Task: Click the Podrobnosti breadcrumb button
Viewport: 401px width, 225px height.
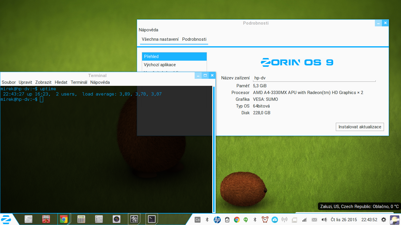Action: 194,39
